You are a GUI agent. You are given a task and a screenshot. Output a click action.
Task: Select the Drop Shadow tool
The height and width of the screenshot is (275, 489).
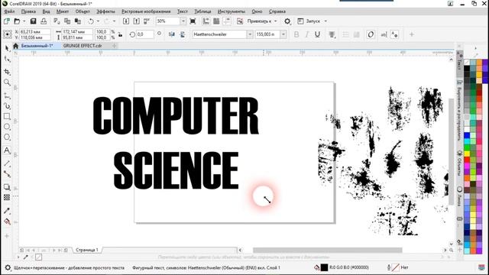(x=7, y=187)
